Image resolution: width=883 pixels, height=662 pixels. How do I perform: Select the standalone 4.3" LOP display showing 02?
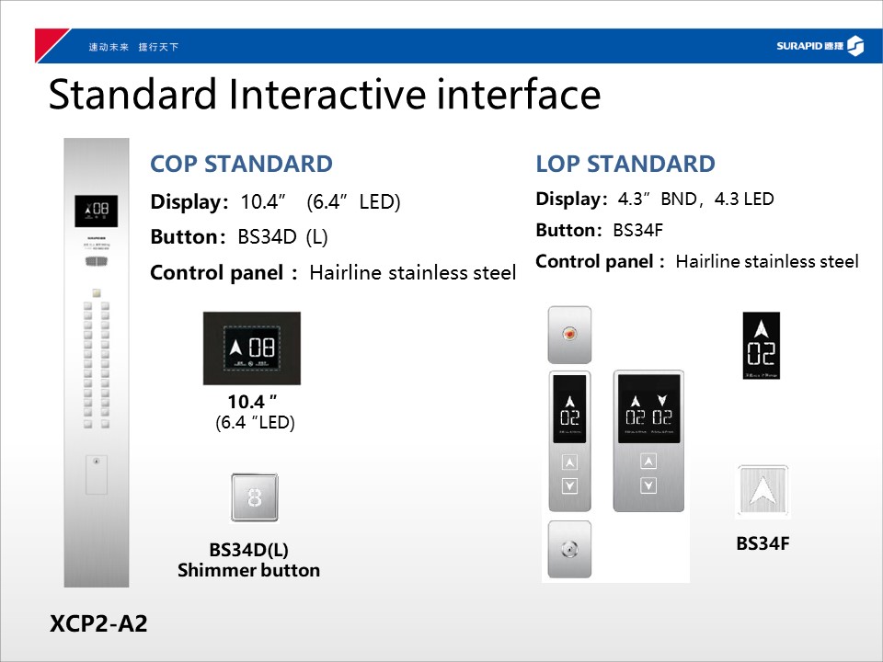coord(761,346)
